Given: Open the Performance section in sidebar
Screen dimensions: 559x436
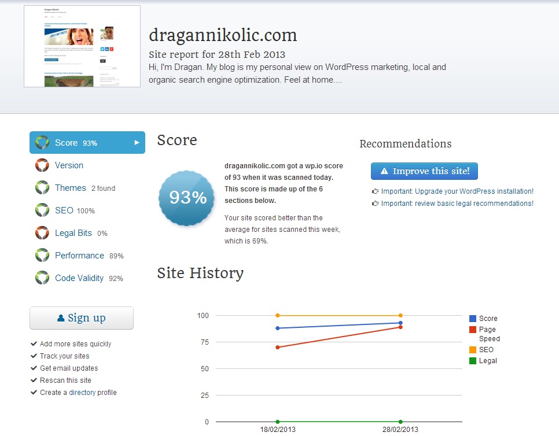Looking at the screenshot, I should (x=79, y=256).
